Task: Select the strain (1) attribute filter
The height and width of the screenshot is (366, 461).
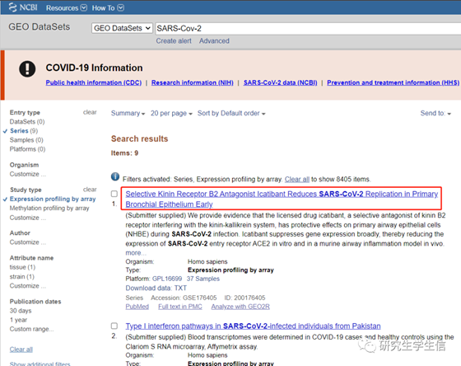Action: [x=21, y=276]
